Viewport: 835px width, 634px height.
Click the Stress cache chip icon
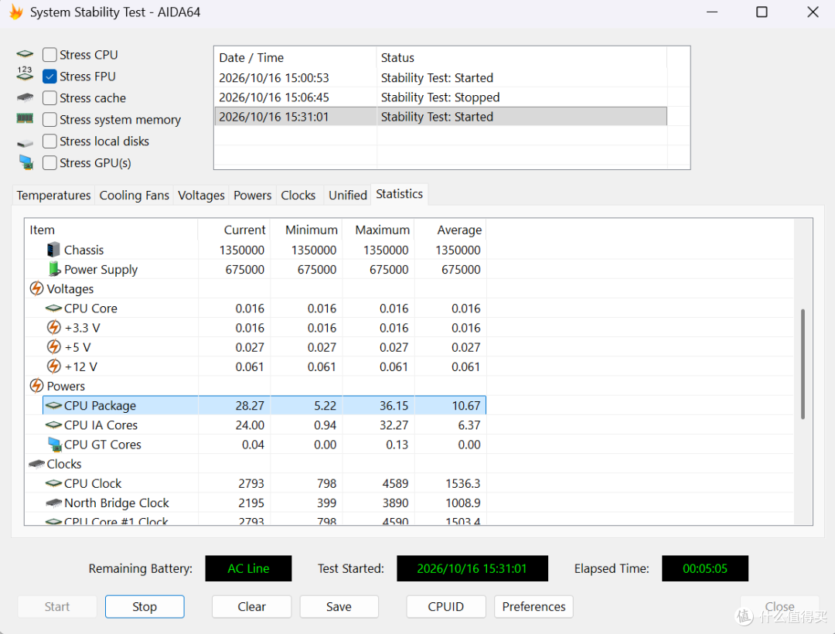[x=25, y=98]
